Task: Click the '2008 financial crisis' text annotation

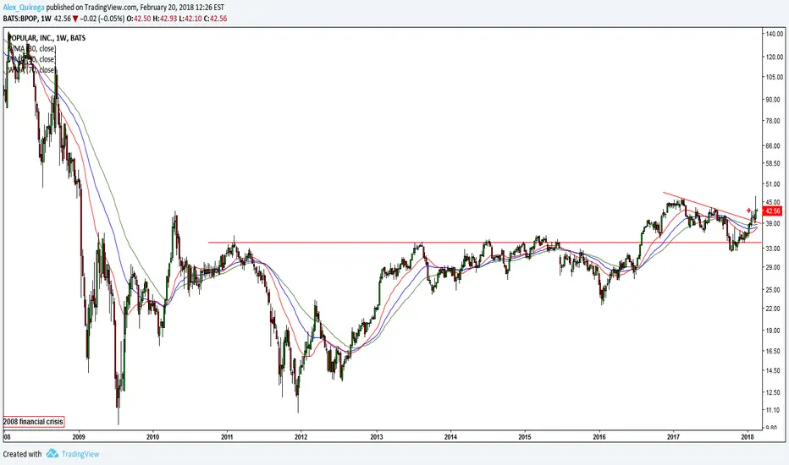Action: (x=34, y=421)
